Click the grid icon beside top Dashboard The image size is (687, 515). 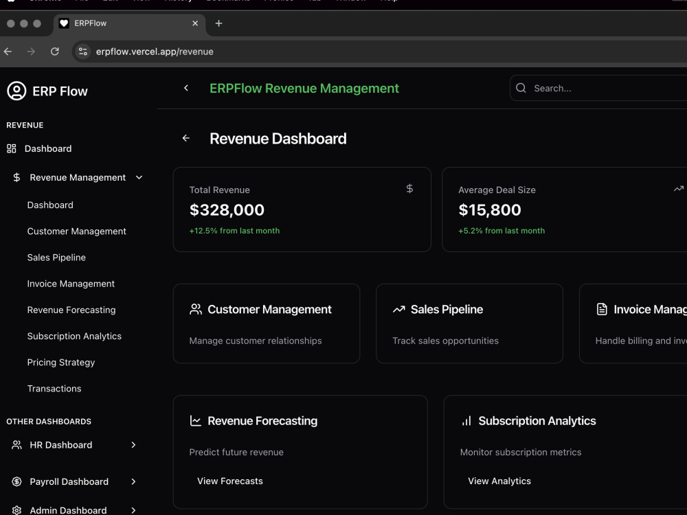[x=12, y=149]
